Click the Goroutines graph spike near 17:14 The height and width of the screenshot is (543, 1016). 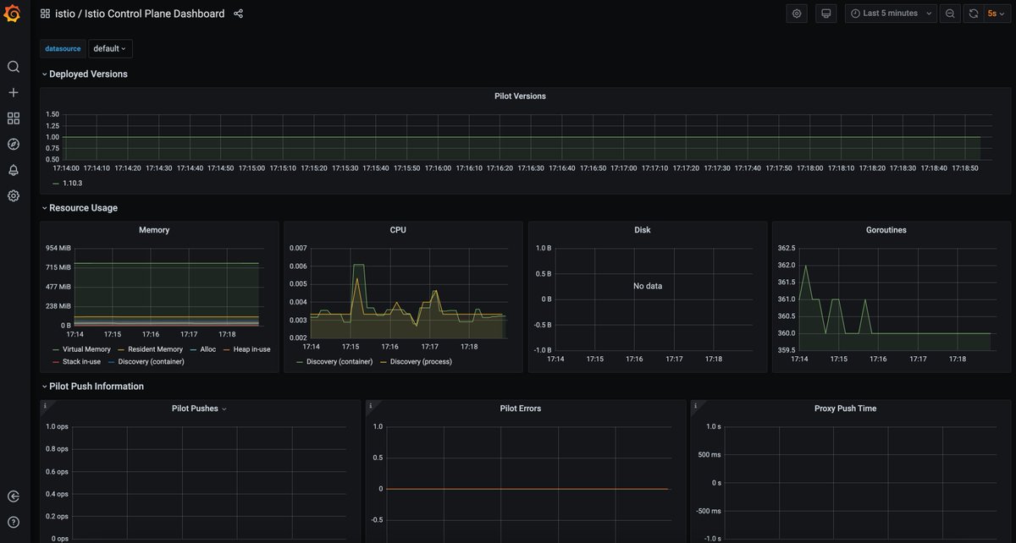pos(805,266)
